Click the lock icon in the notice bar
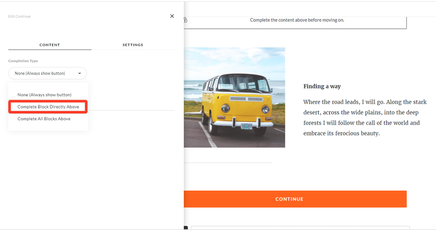Screen dimensions: 436x230 pyautogui.click(x=185, y=20)
